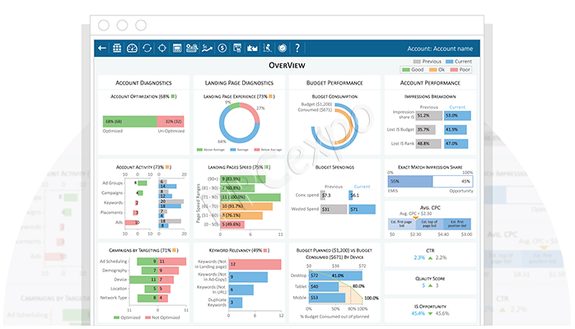
Task: Click the Est. top of page bid segment
Action: coord(429,224)
